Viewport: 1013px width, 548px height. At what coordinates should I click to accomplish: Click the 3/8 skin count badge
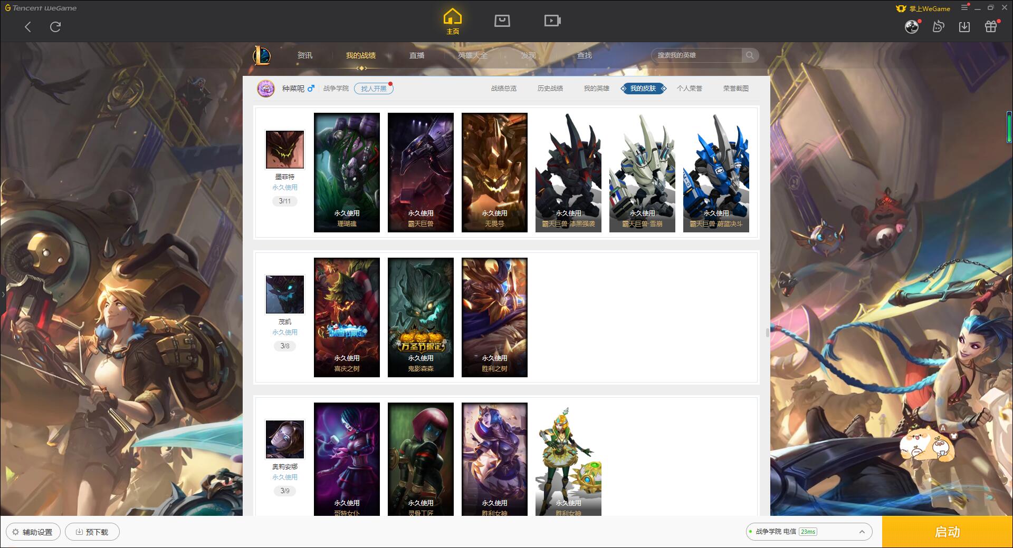pyautogui.click(x=285, y=346)
